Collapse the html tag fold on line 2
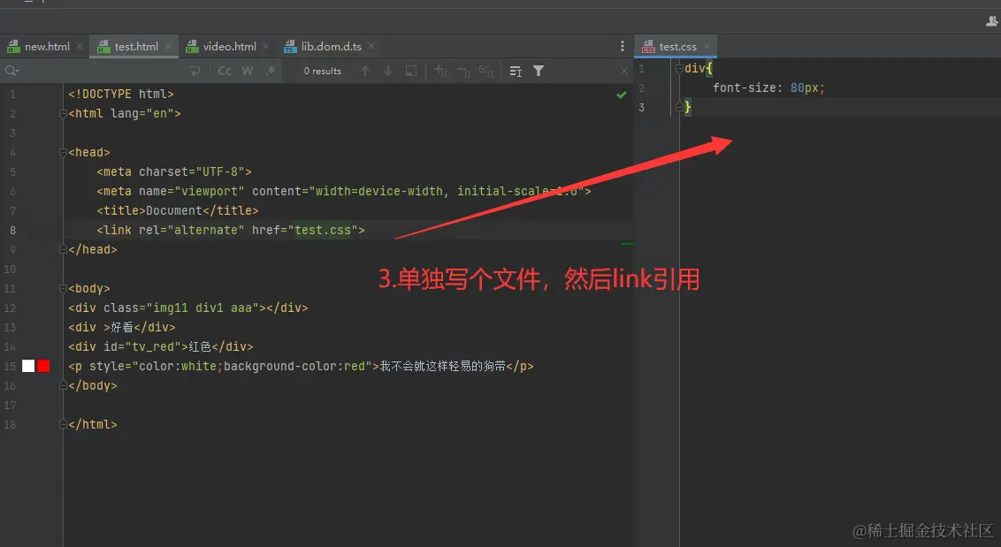This screenshot has height=547, width=1001. point(63,114)
